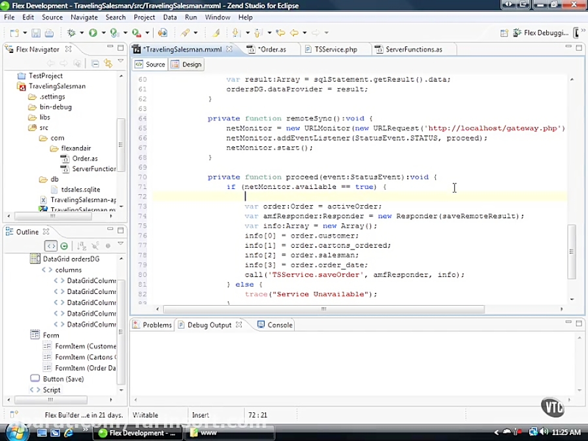Toggle hiding static members in the Outline toolbar
Viewport: 588px width, 441px height.
coord(95,245)
